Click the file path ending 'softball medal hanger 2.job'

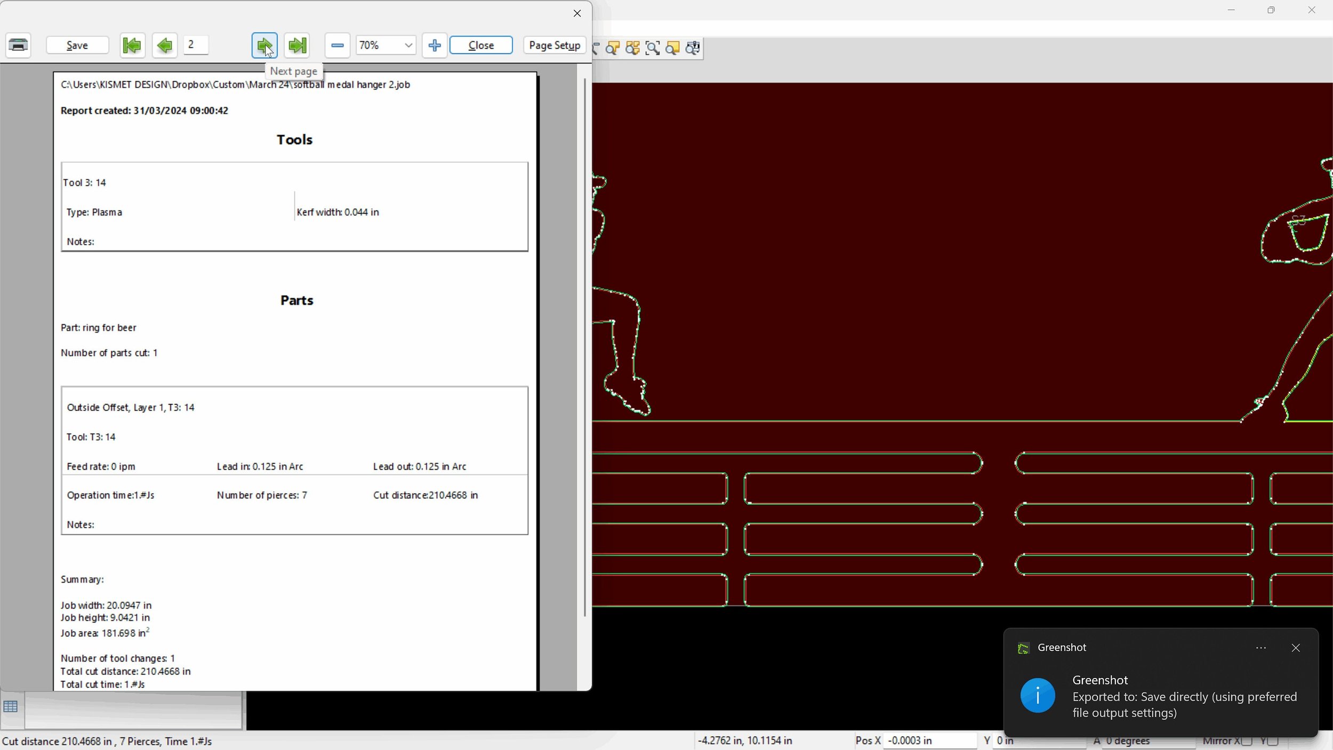point(235,84)
